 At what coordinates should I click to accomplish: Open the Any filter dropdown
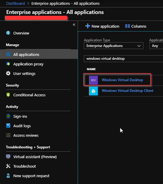coord(156,46)
